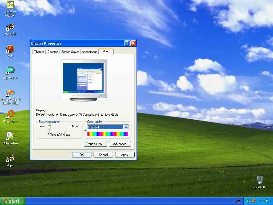The image size is (273, 205).
Task: Open the Microsoft Outlook desktop icon
Action: click(x=10, y=9)
